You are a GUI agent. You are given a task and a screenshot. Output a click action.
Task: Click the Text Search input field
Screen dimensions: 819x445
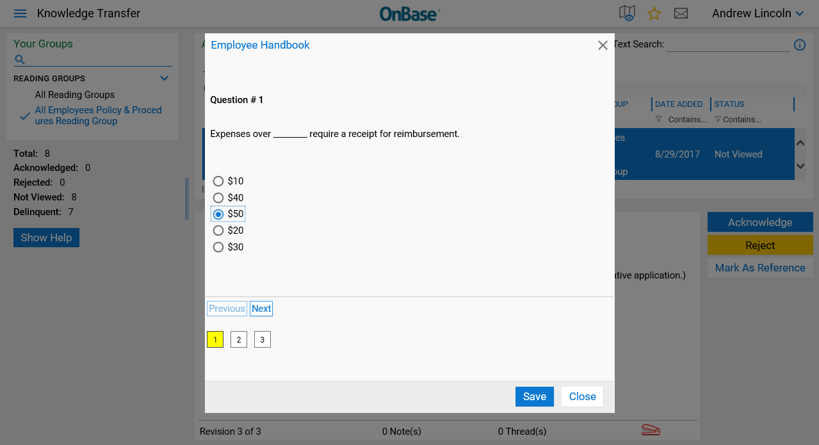coord(728,44)
